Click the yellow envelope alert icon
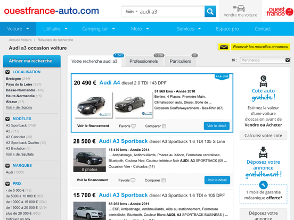294x220 pixels. [x=224, y=47]
